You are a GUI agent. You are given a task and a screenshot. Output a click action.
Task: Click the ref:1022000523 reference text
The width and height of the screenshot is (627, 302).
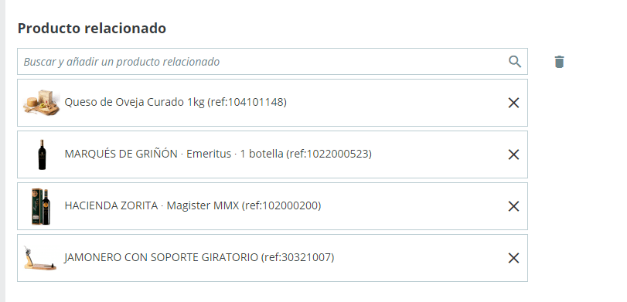tap(329, 154)
